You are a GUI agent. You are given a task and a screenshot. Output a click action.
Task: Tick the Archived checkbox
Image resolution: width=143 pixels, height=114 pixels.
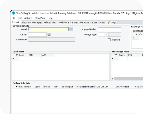(x=109, y=40)
